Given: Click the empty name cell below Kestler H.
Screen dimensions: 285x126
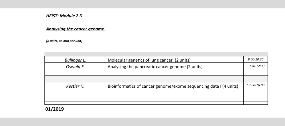Looking at the screenshot, I should [x=75, y=98].
